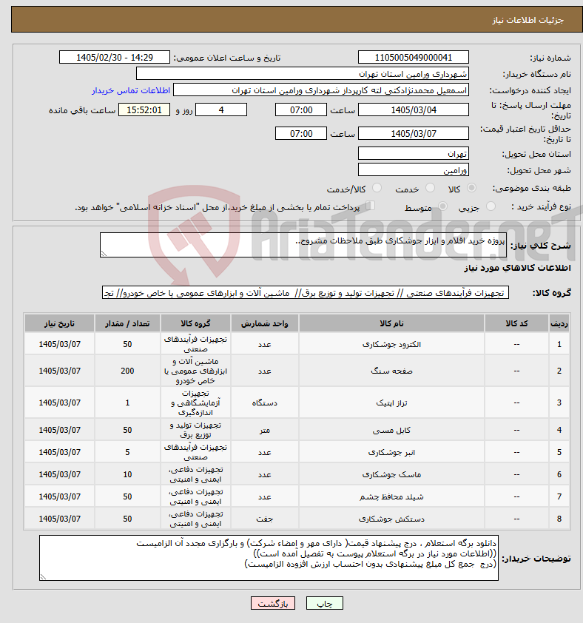This screenshot has height=623, width=583.
Task: Click the quantity 200 cell
Action: 127,371
